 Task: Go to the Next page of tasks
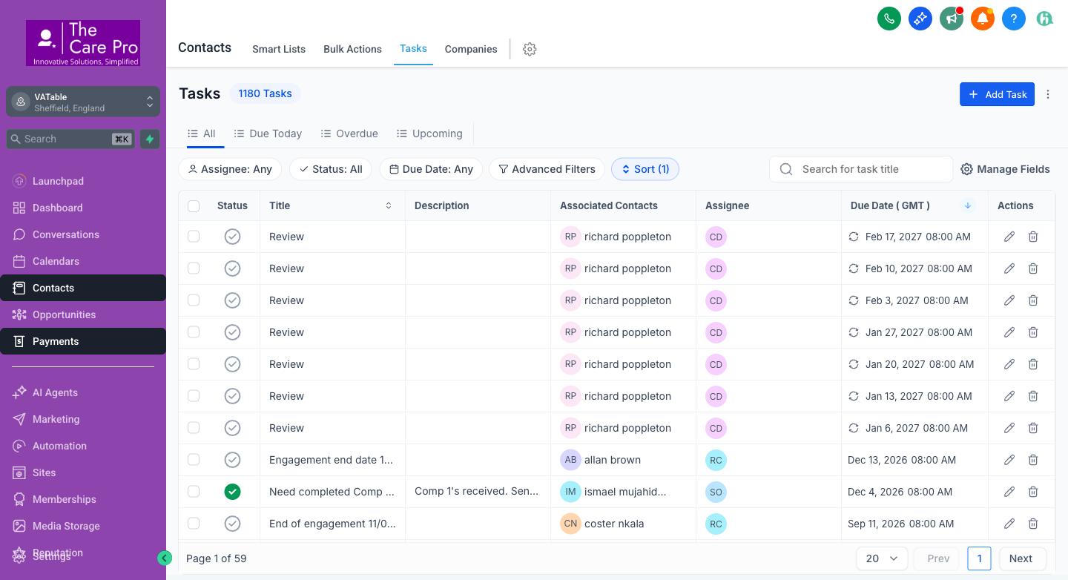click(1022, 558)
